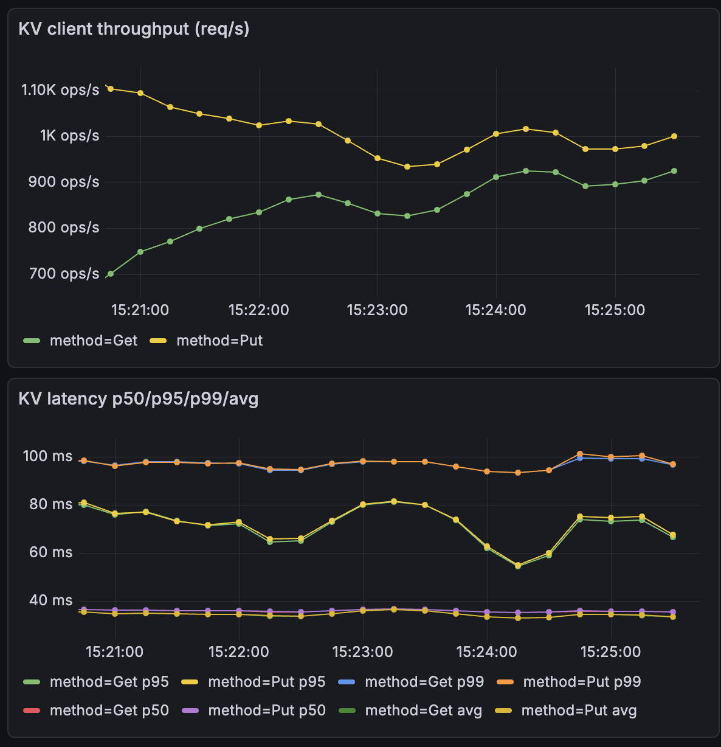This screenshot has width=721, height=747.
Task: Isolate the method=Get p95 legend label
Action: pyautogui.click(x=109, y=682)
